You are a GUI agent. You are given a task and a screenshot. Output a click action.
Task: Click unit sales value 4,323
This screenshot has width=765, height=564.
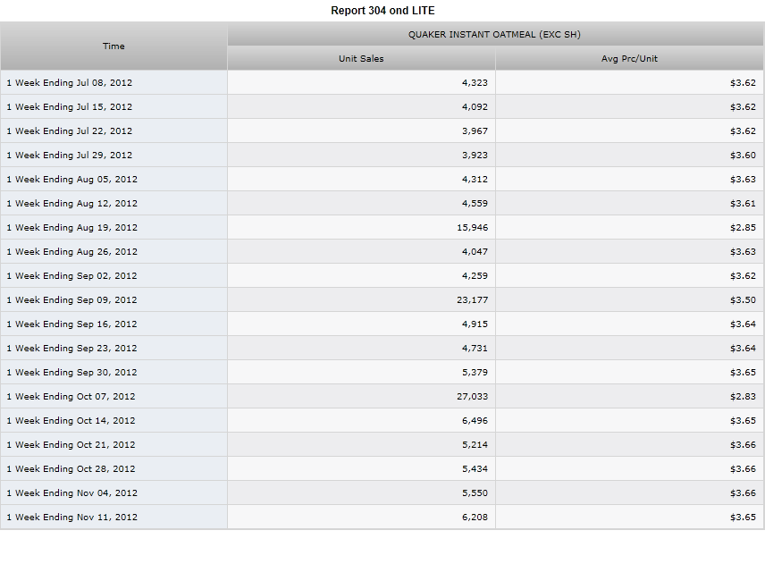[x=475, y=83]
